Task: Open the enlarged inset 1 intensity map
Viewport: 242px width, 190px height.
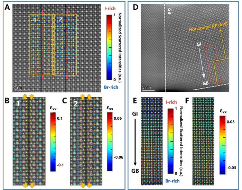Action: coord(29,141)
